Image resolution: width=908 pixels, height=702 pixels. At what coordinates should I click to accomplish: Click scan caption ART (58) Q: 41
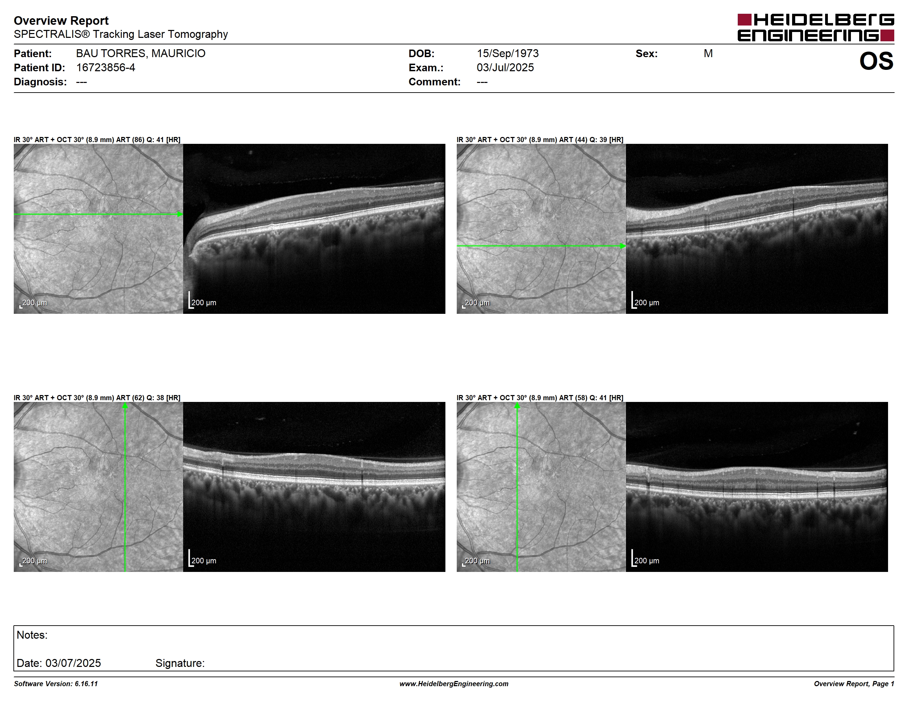tap(540, 397)
